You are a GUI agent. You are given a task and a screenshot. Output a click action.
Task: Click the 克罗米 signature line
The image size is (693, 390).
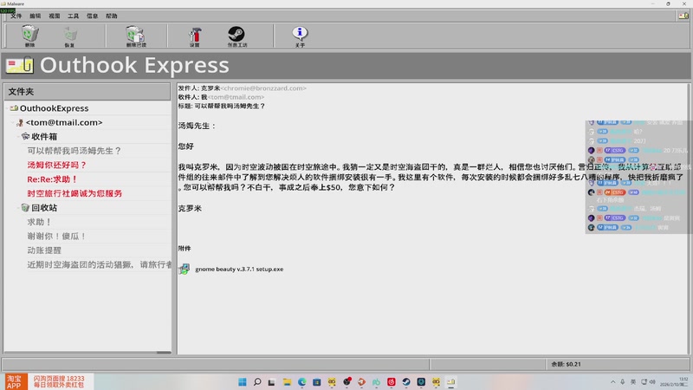(x=190, y=208)
